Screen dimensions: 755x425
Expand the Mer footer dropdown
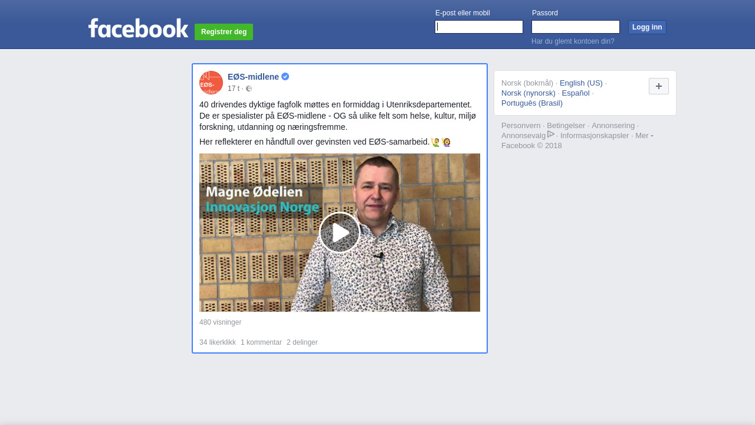point(644,135)
